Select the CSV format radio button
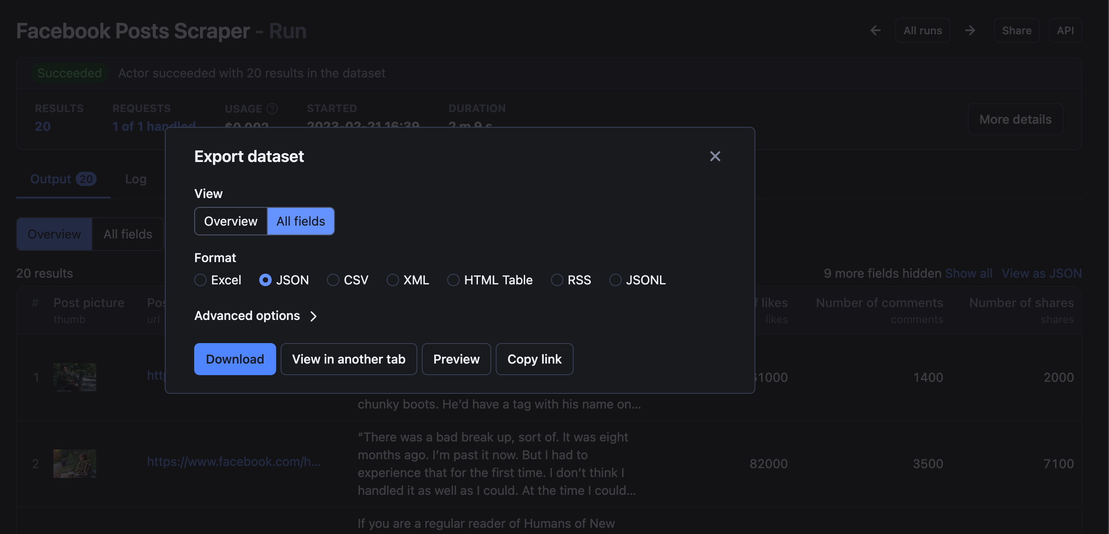This screenshot has width=1109, height=534. pos(332,280)
